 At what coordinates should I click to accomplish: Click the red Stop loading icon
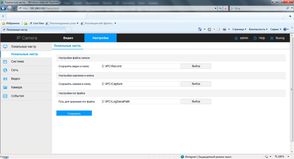[x=226, y=8]
